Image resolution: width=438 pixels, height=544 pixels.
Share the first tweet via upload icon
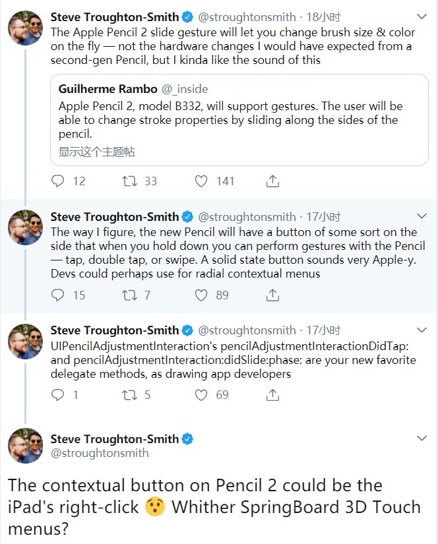point(272,181)
